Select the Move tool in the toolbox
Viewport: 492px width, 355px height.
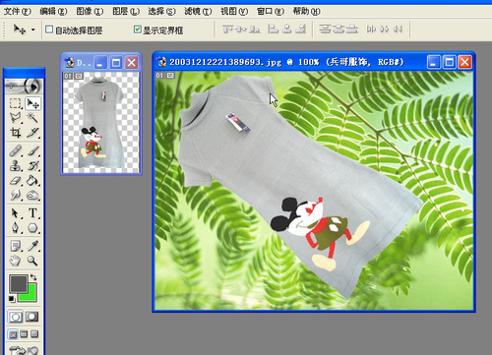pyautogui.click(x=32, y=103)
